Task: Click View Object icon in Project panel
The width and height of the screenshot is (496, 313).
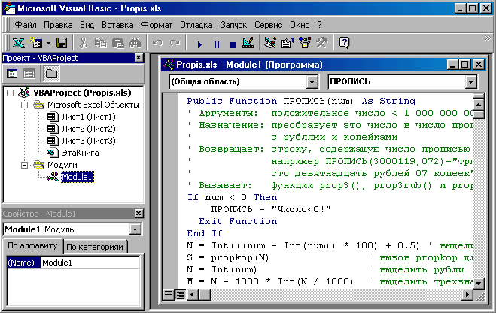Action: [29, 74]
